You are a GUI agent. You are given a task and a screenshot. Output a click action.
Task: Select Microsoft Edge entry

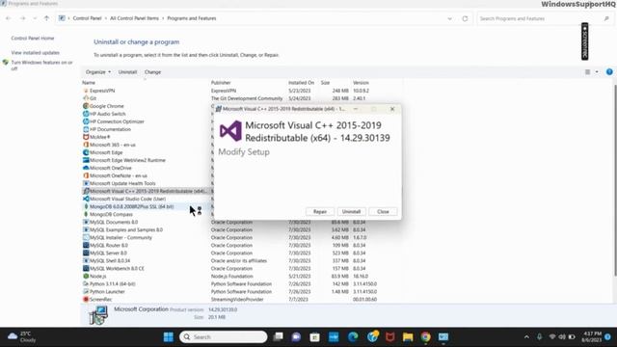pyautogui.click(x=106, y=152)
